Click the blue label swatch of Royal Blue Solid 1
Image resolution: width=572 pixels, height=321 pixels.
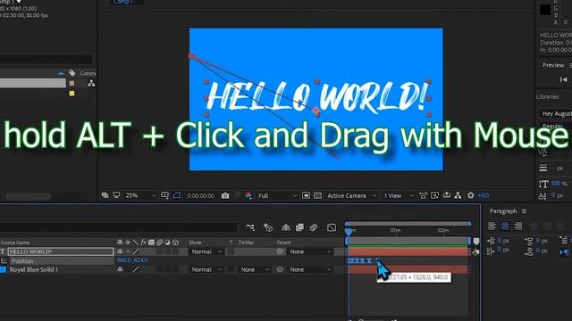(3, 269)
